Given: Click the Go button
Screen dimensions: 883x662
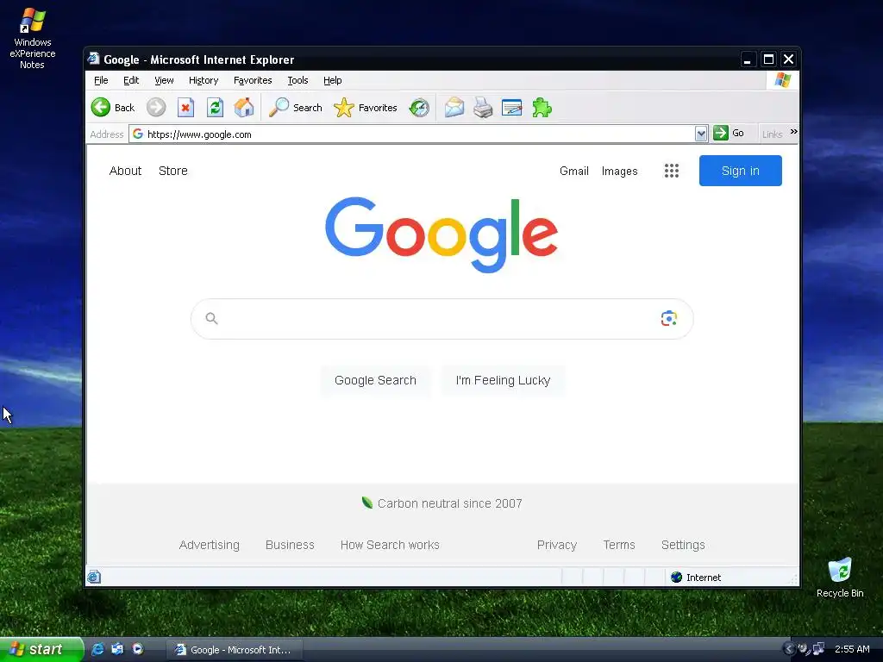Looking at the screenshot, I should [x=729, y=133].
